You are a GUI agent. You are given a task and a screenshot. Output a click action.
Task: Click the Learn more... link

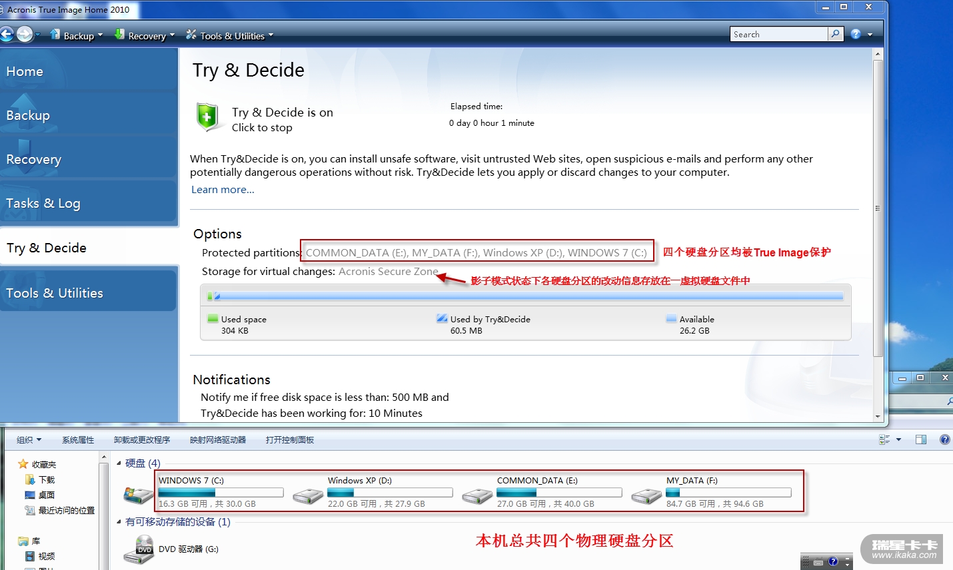(223, 190)
